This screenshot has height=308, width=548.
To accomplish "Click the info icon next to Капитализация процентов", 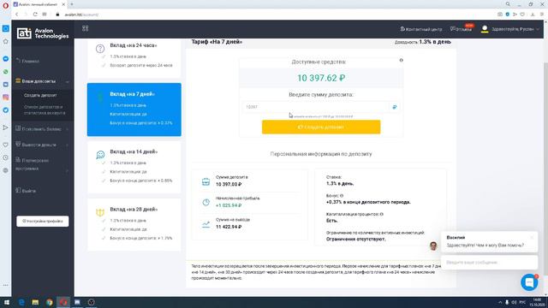I will point(381,214).
